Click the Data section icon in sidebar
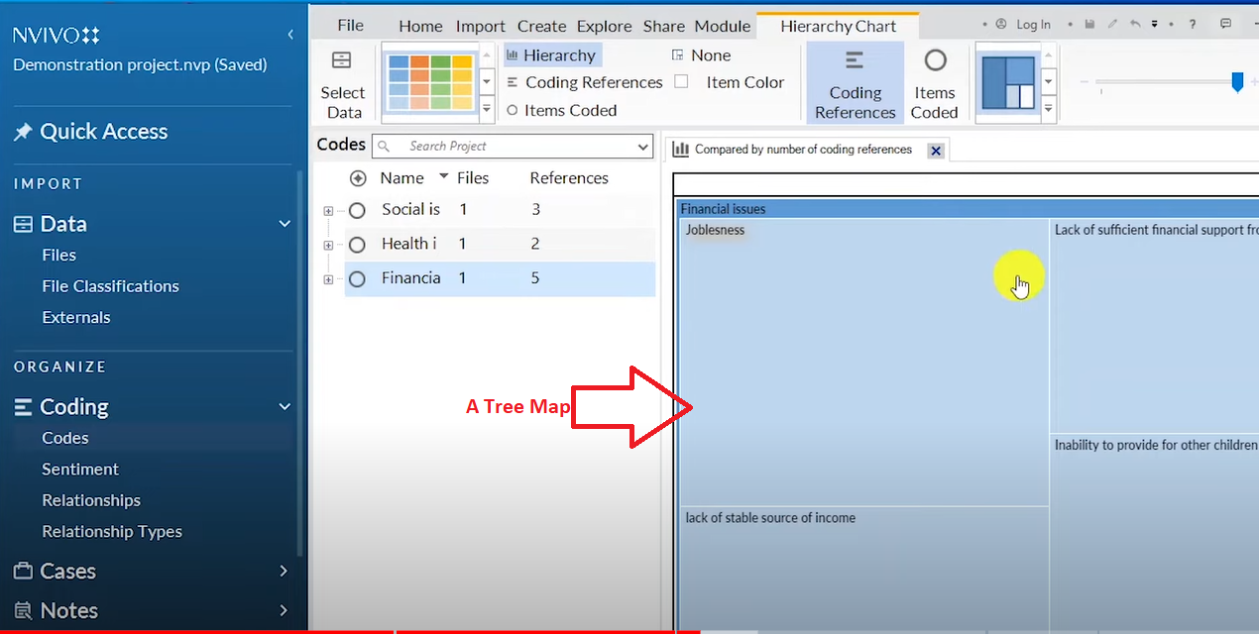 point(23,224)
